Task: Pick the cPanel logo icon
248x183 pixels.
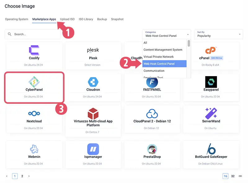Action: pyautogui.click(x=211, y=50)
